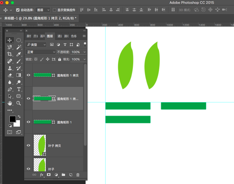Create a new layer
The width and height of the screenshot is (234, 184).
point(71,175)
